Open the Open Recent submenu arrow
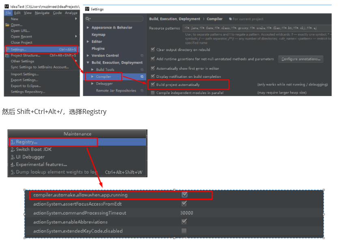340x244 pixels. coord(76,36)
